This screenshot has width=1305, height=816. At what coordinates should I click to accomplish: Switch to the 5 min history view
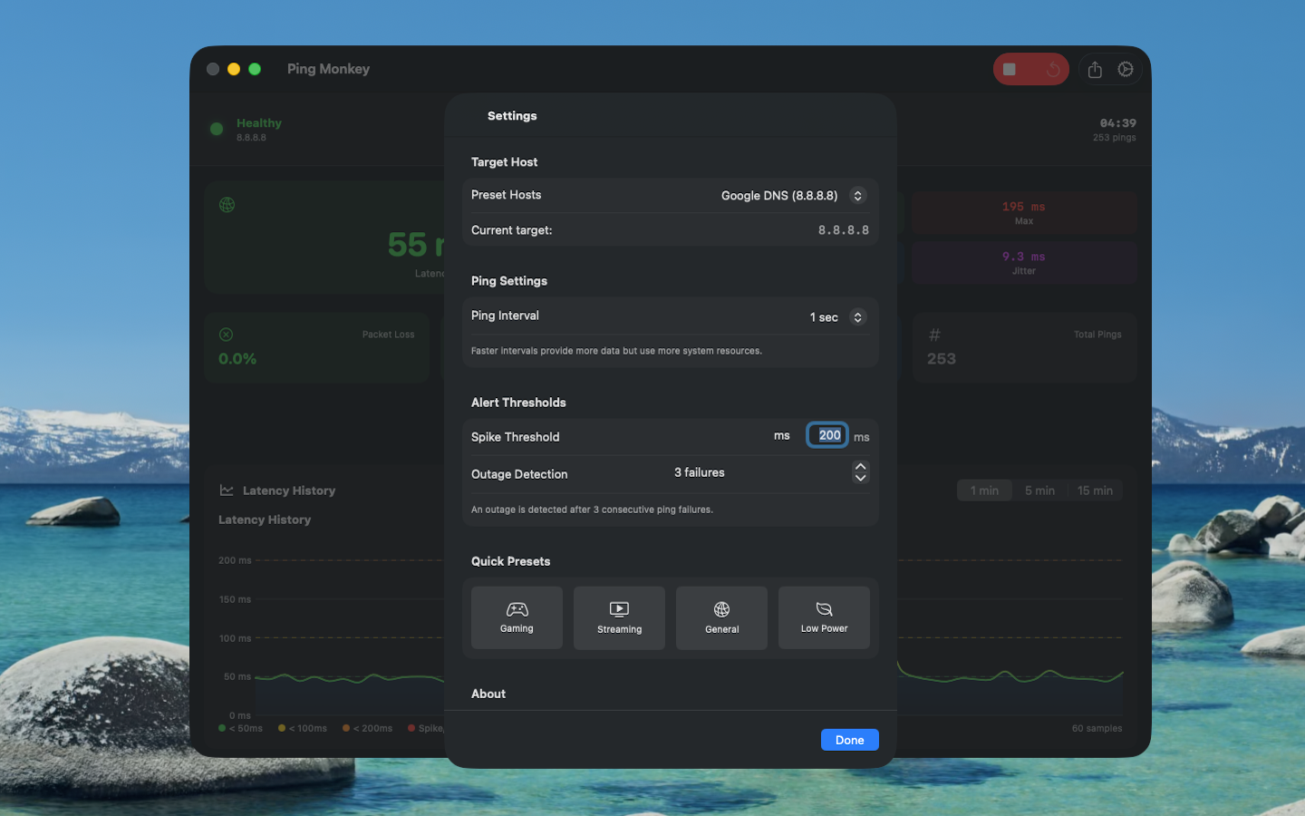(x=1039, y=490)
